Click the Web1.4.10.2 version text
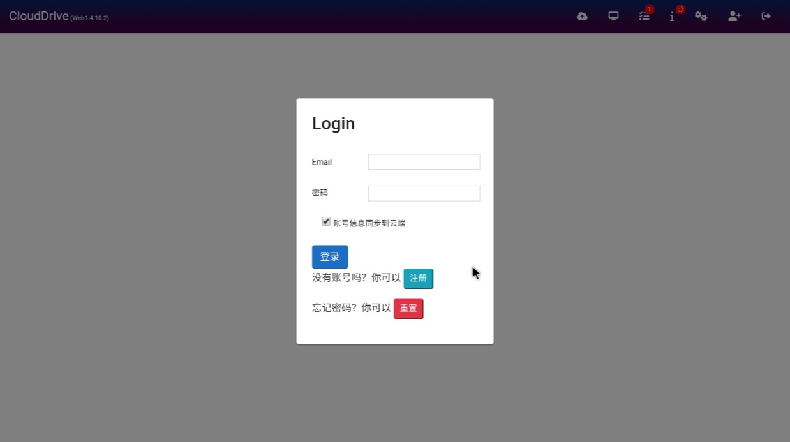This screenshot has height=442, width=790. [89, 18]
